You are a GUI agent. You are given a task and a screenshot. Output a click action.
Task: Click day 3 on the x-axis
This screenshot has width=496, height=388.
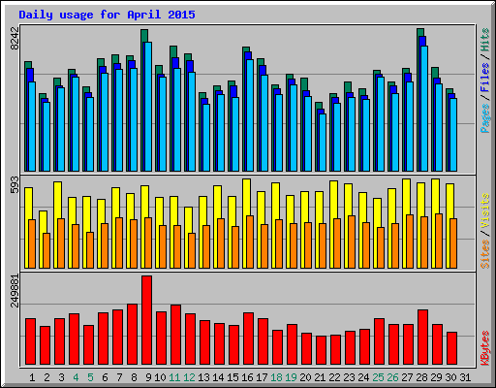pos(61,377)
